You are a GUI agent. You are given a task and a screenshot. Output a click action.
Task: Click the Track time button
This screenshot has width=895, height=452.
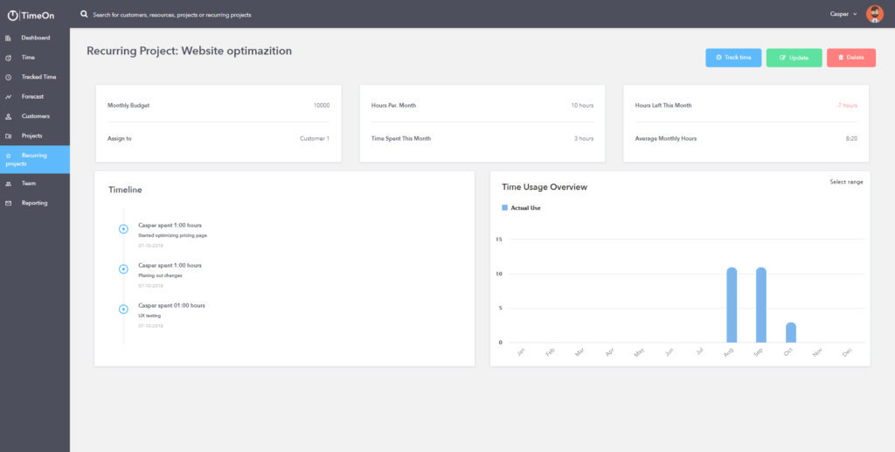click(733, 58)
